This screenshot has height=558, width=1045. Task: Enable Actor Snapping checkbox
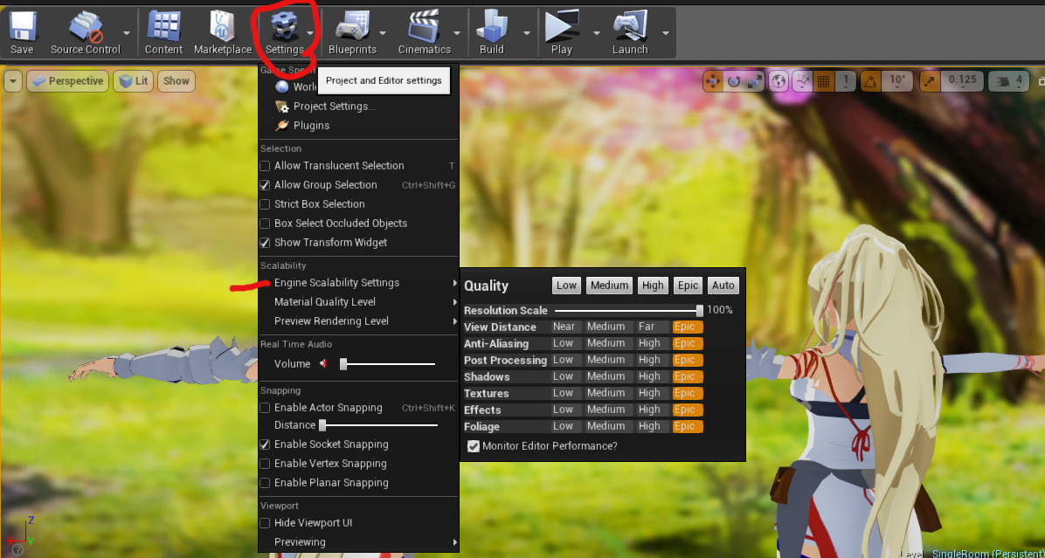265,408
